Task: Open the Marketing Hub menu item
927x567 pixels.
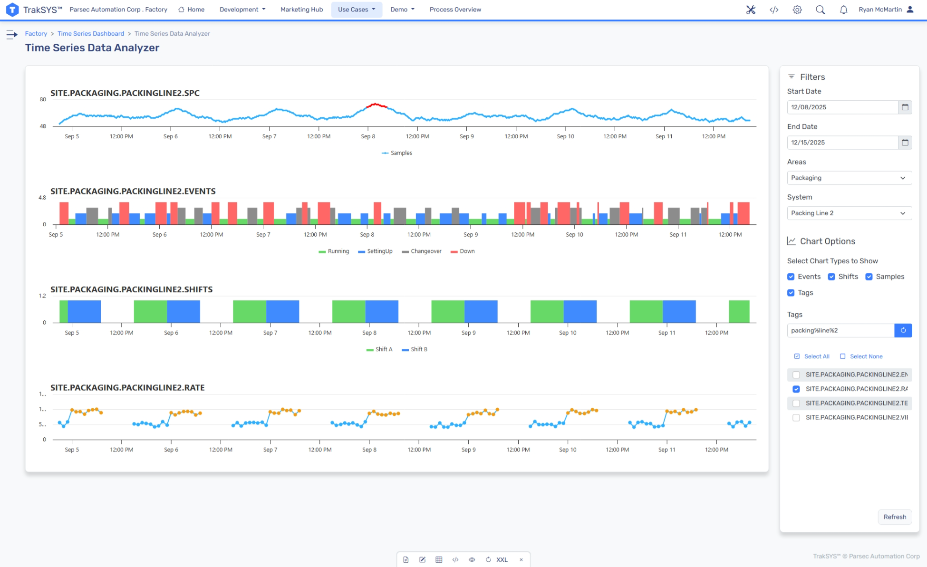Action: pos(301,10)
